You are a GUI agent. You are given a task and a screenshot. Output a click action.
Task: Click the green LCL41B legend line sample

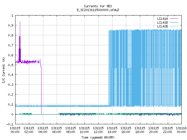point(174,22)
